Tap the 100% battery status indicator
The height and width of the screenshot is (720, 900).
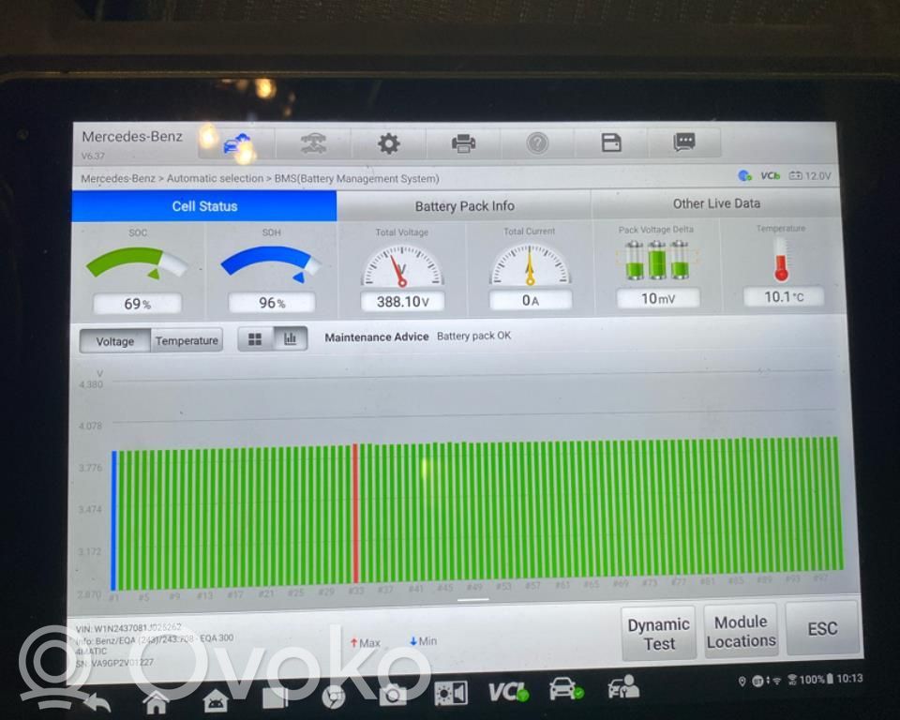[x=816, y=680]
